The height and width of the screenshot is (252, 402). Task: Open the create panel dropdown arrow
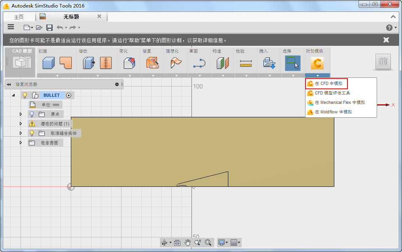[x=57, y=76]
